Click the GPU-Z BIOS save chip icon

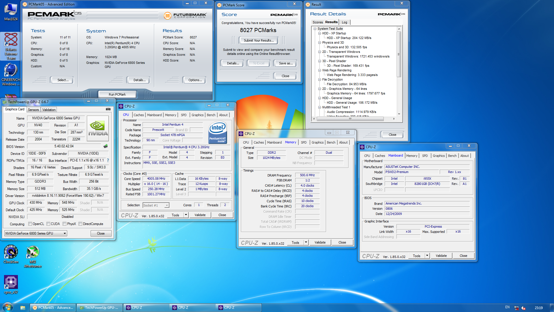click(106, 146)
